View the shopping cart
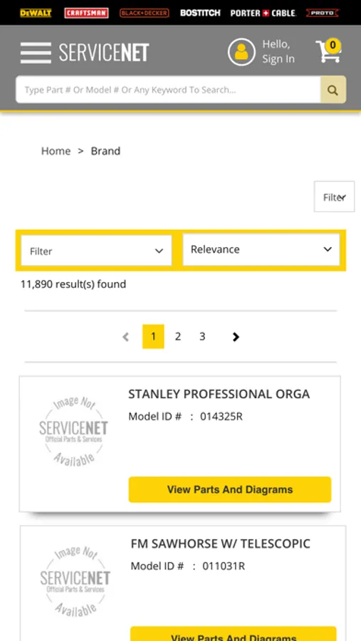Image resolution: width=361 pixels, height=641 pixels. (x=329, y=51)
